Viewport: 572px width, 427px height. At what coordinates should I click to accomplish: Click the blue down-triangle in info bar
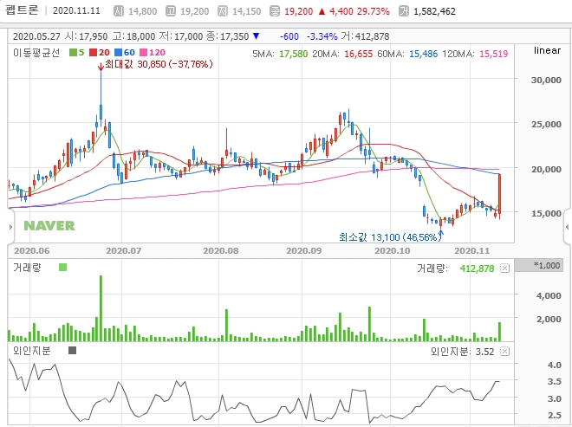coord(256,36)
